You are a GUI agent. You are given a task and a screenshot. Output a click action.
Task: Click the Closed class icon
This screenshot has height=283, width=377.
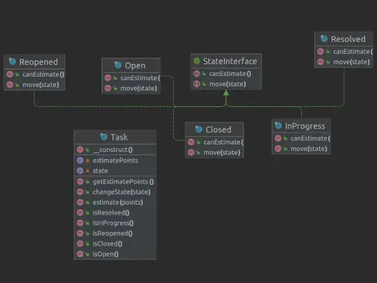(x=199, y=129)
